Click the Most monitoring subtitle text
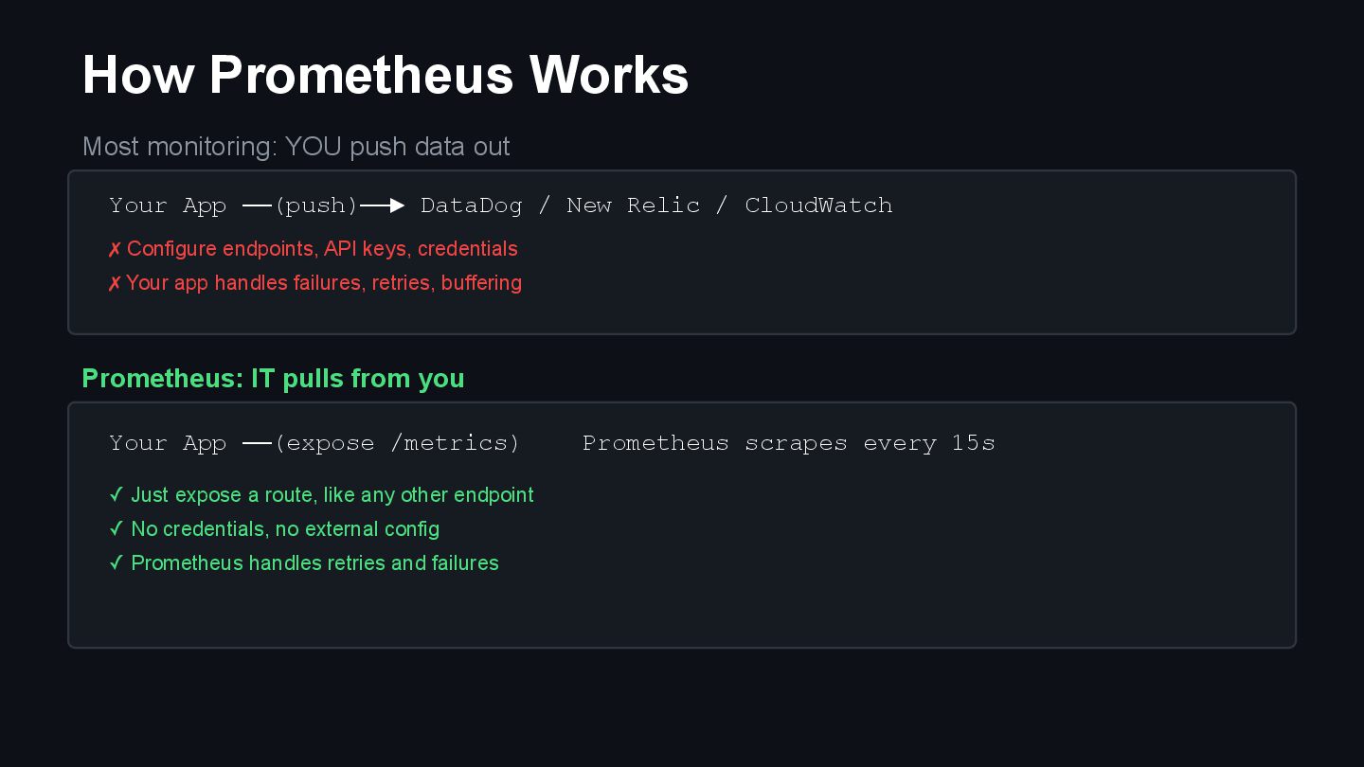 [x=296, y=147]
